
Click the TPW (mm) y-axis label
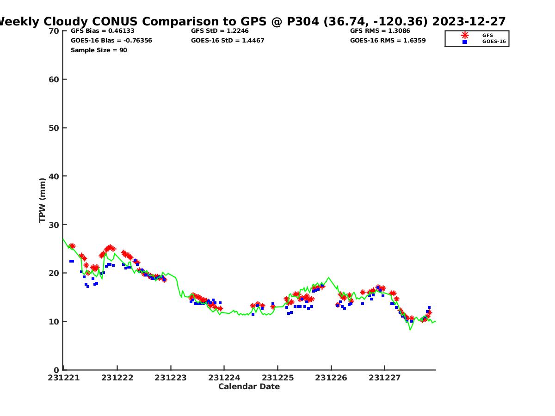click(43, 200)
